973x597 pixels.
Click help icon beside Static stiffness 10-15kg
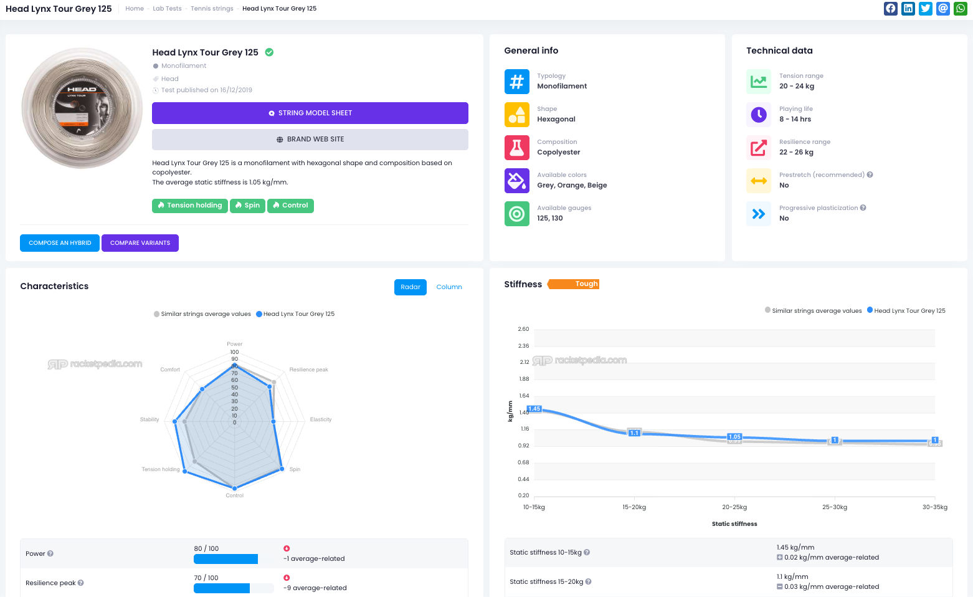click(x=587, y=552)
